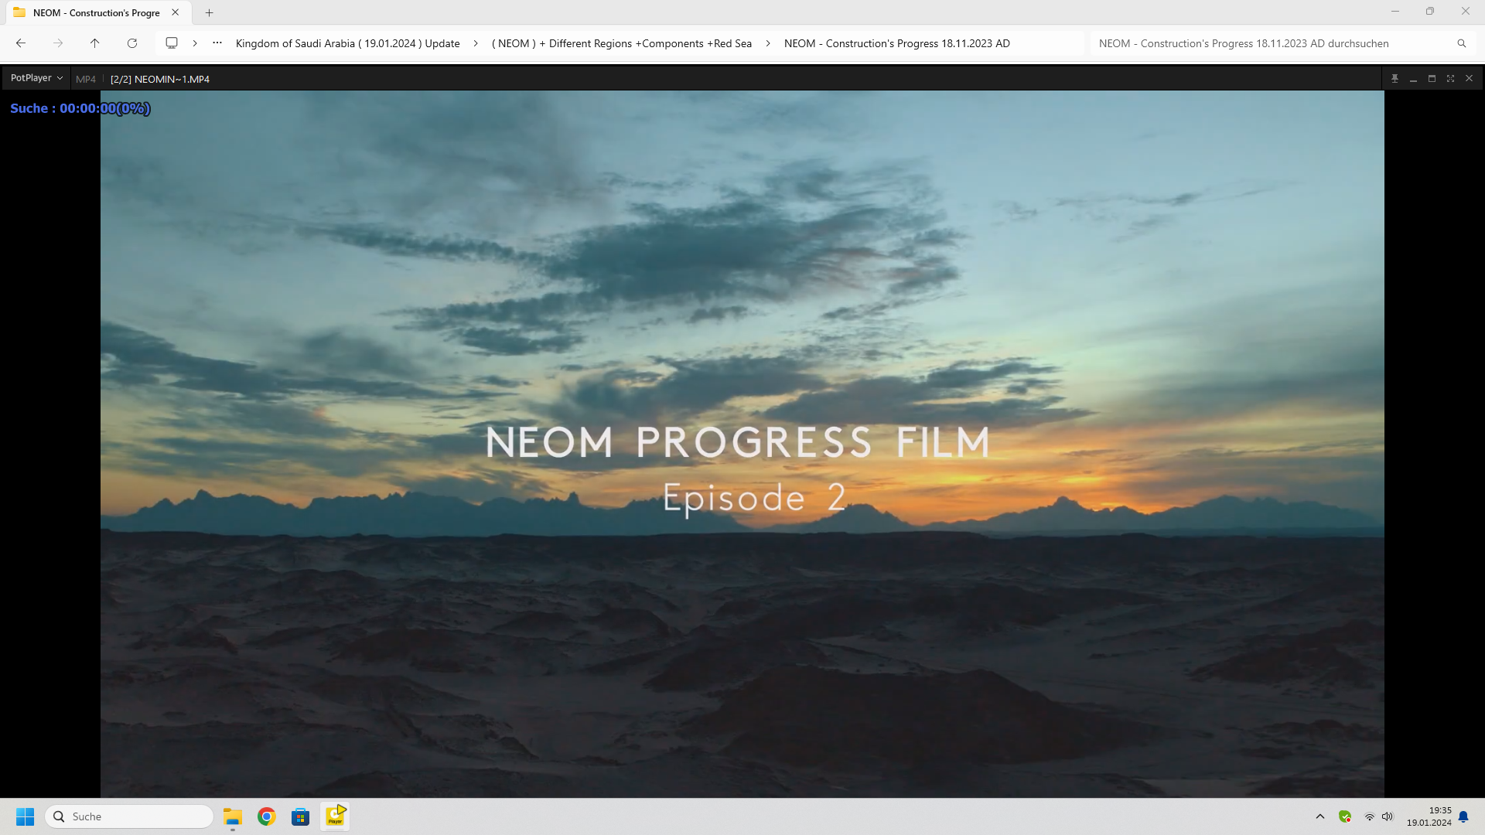Viewport: 1485px width, 835px height.
Task: Open the notification bell
Action: [1463, 816]
